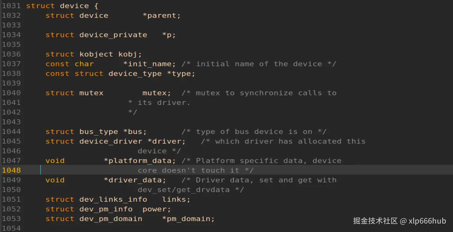Place cursor on the *parent member
The image size is (453, 232).
point(162,16)
